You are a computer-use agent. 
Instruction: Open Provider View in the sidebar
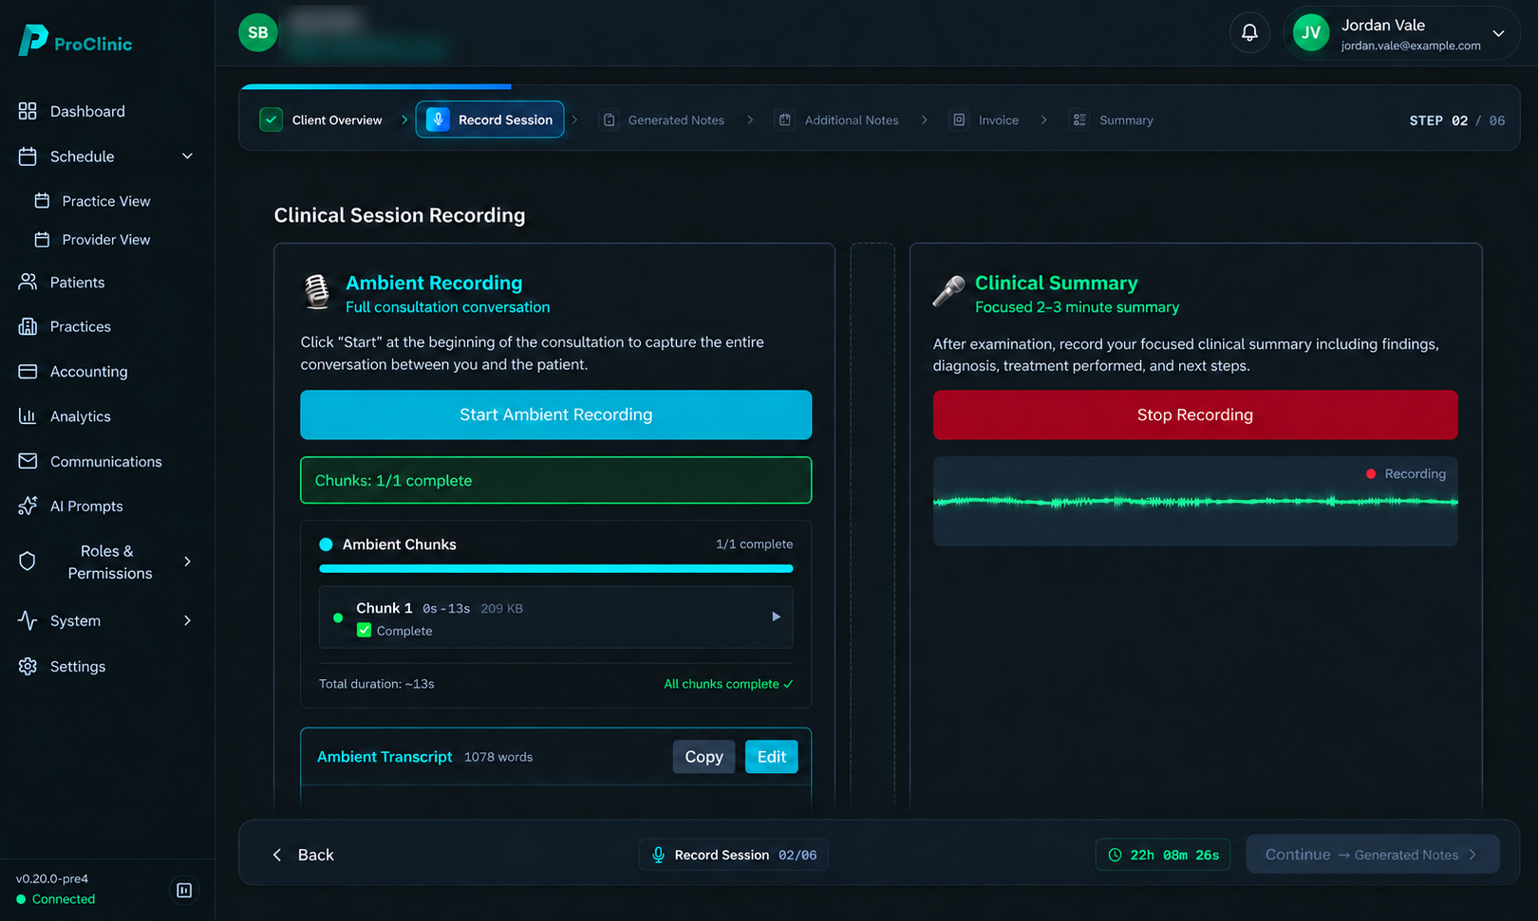105,240
